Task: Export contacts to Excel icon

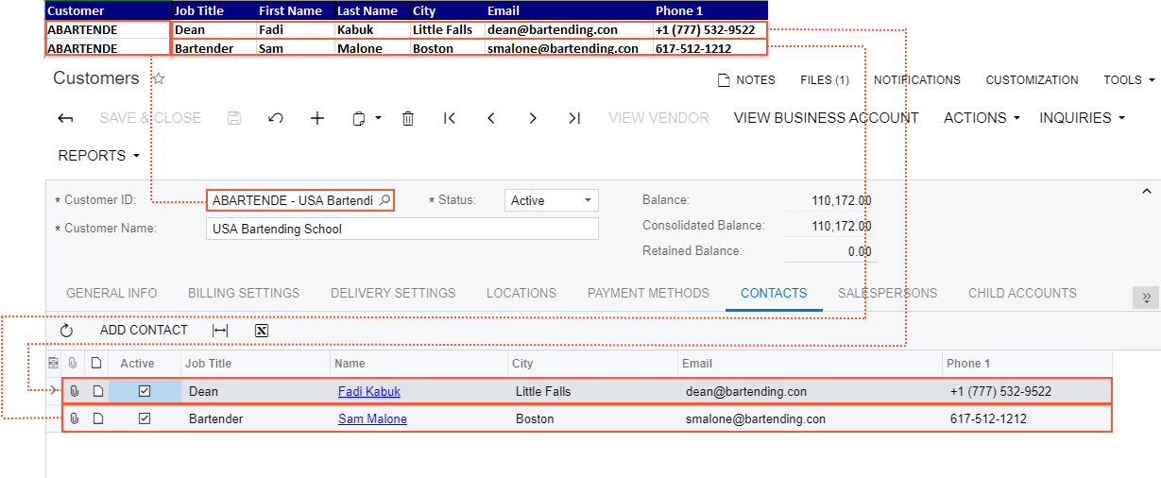Action: click(262, 331)
